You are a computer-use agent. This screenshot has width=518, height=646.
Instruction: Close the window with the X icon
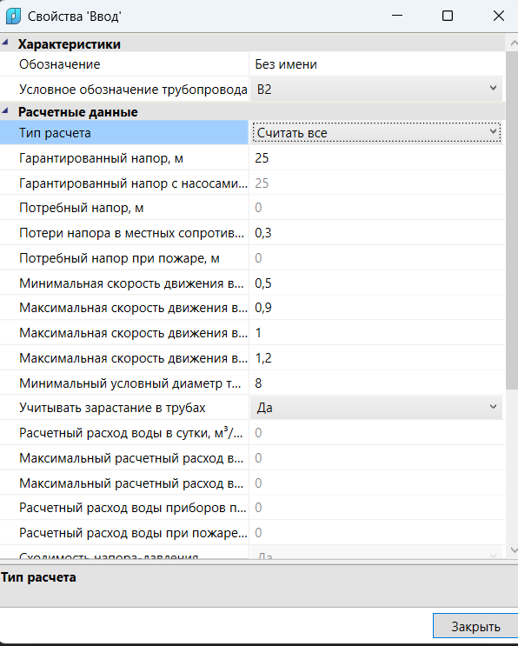[499, 16]
